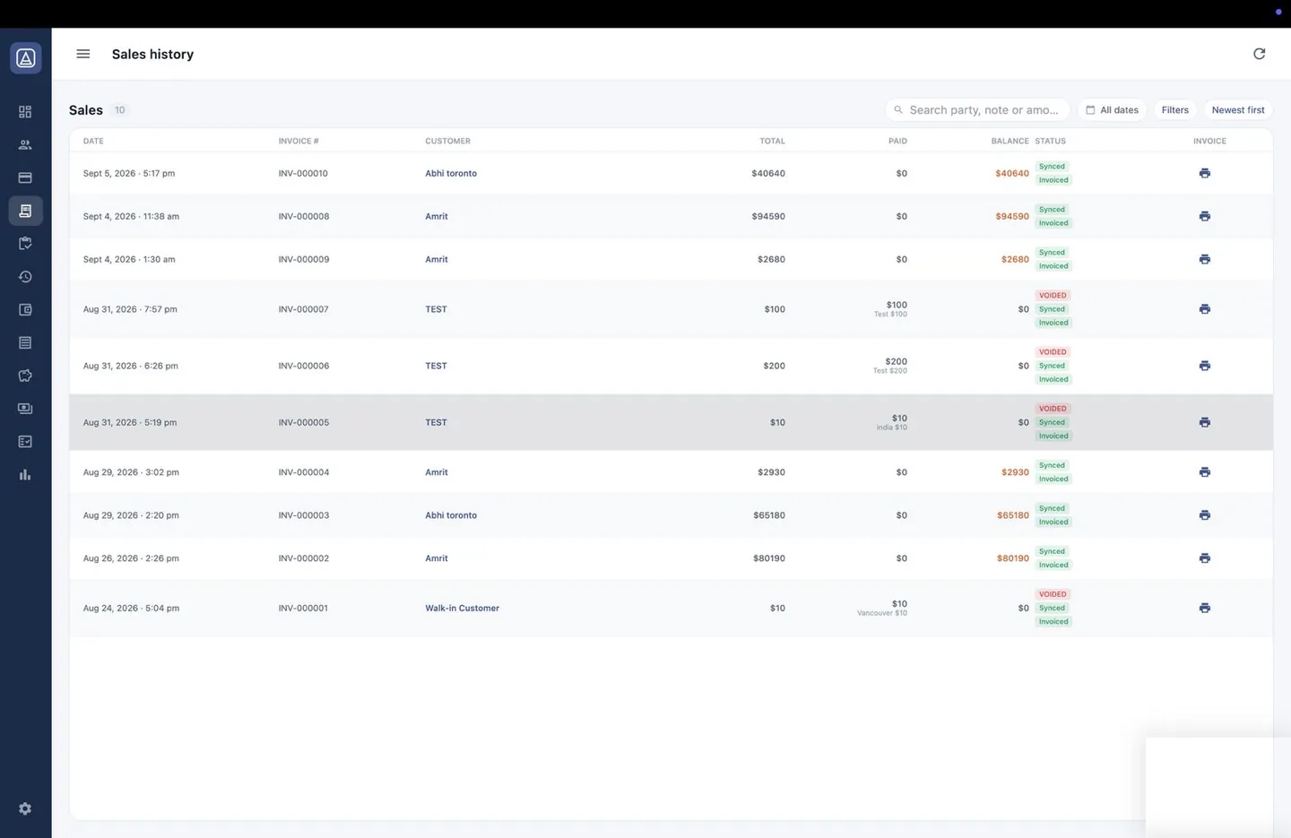Screen dimensions: 1291x838
Task: Click the refresh icon in the header
Action: point(1259,54)
